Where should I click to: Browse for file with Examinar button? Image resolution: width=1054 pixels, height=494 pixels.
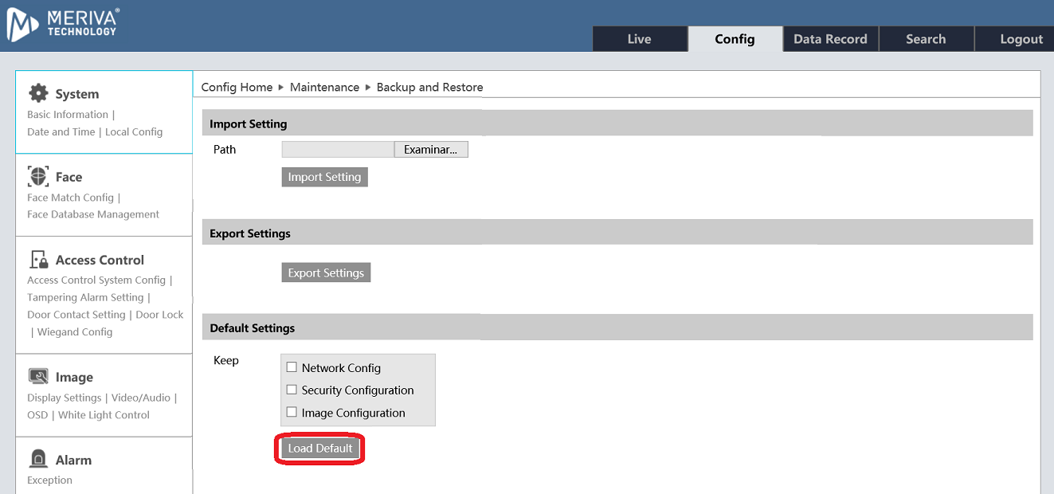430,150
